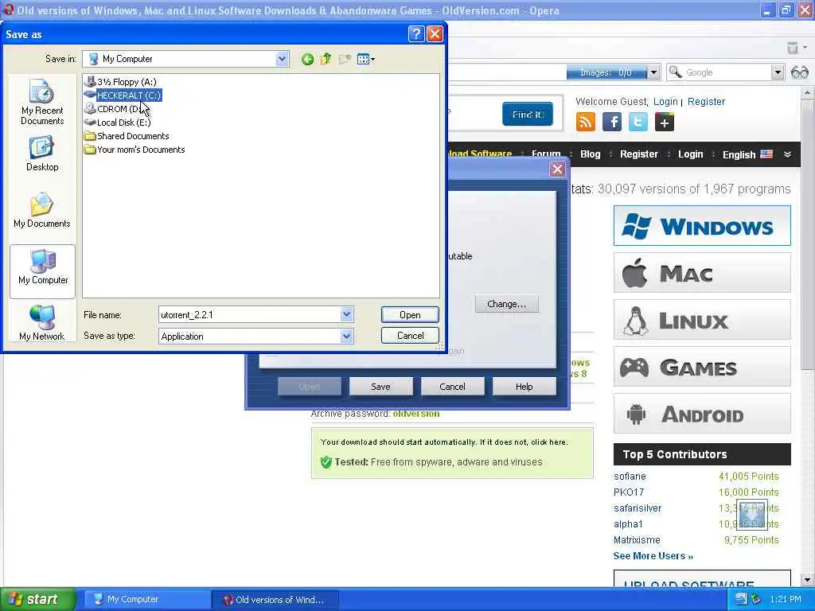
Task: Open Register in the navigation bar
Action: pyautogui.click(x=639, y=154)
